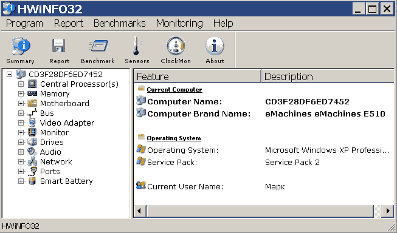The height and width of the screenshot is (233, 397).
Task: Select the Video Adapter tree icon
Action: pyautogui.click(x=32, y=123)
